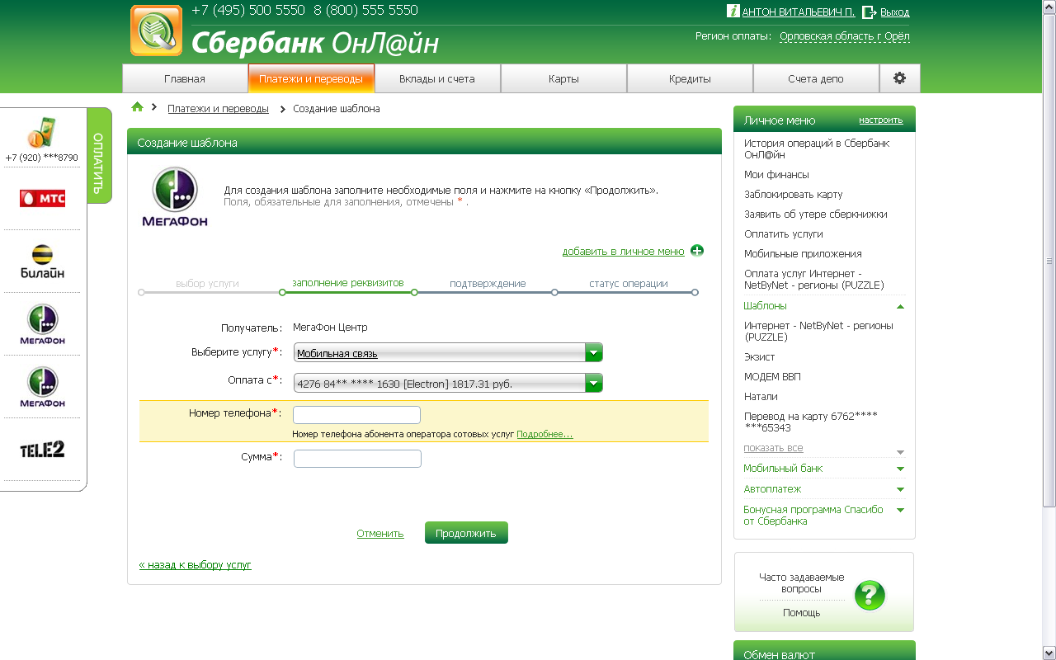Click the статус операции step label

pyautogui.click(x=629, y=284)
